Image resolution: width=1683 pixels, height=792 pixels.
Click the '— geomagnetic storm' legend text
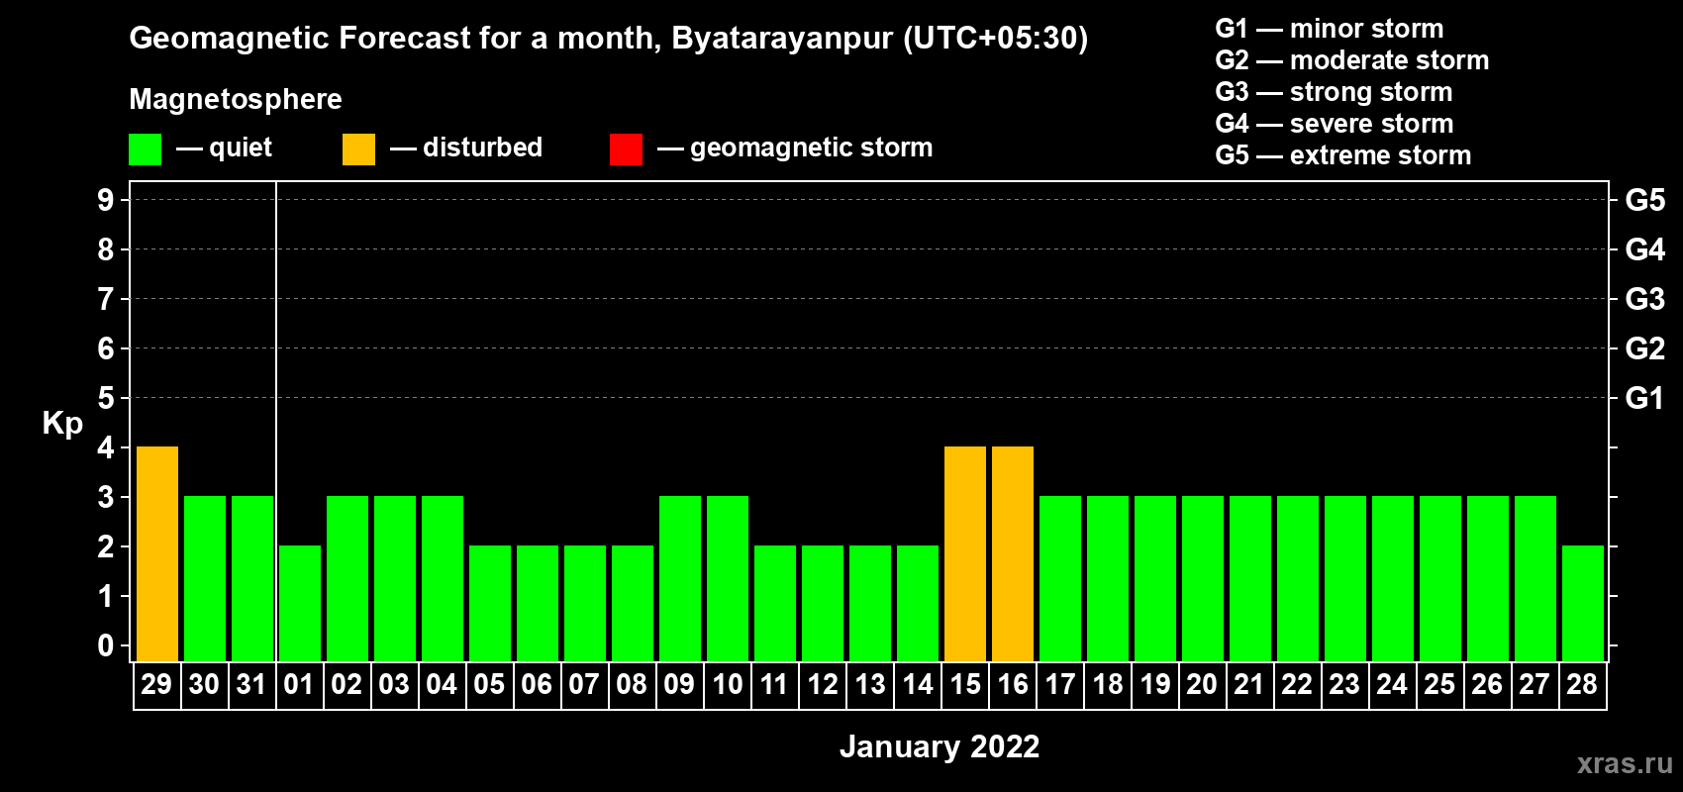[795, 148]
